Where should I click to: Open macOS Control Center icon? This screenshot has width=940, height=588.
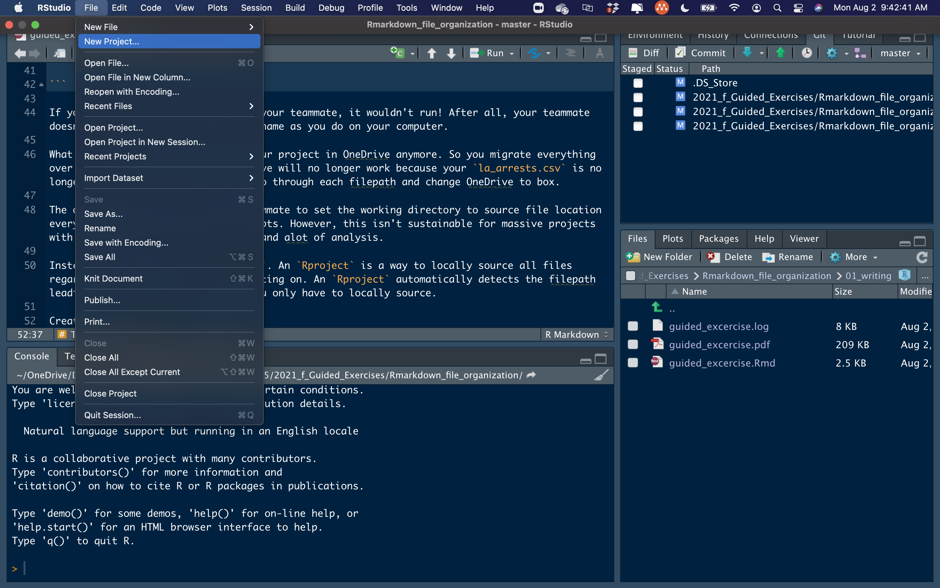pyautogui.click(x=798, y=8)
